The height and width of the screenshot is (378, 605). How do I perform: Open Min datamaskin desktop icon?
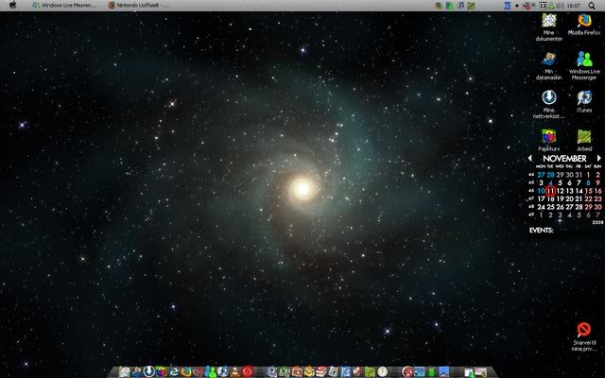548,59
